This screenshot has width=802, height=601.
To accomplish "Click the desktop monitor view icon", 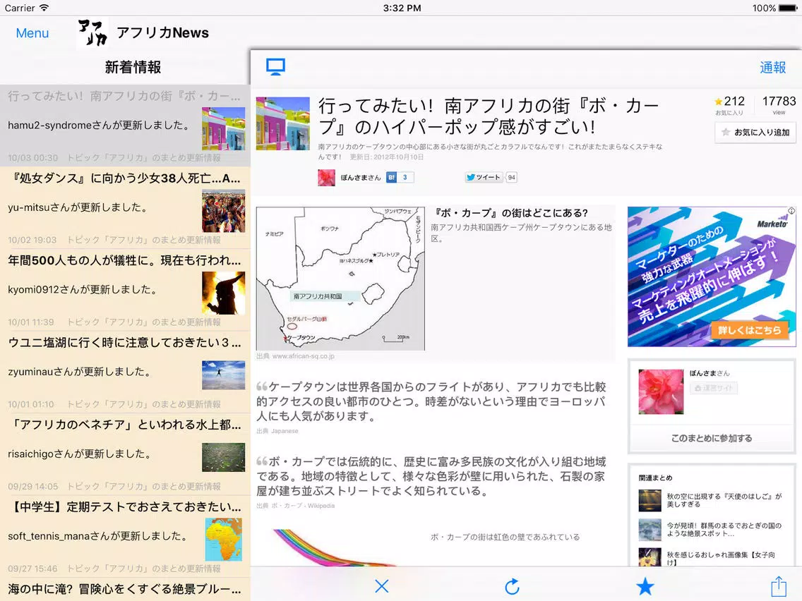I will 275,67.
